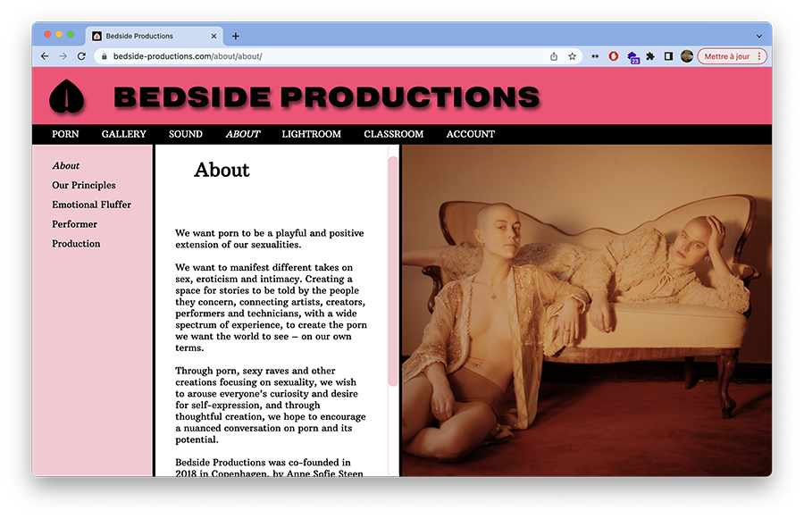Click the BEDSIDE PRODUCTIONS site title
The image size is (804, 519).
pos(327,96)
